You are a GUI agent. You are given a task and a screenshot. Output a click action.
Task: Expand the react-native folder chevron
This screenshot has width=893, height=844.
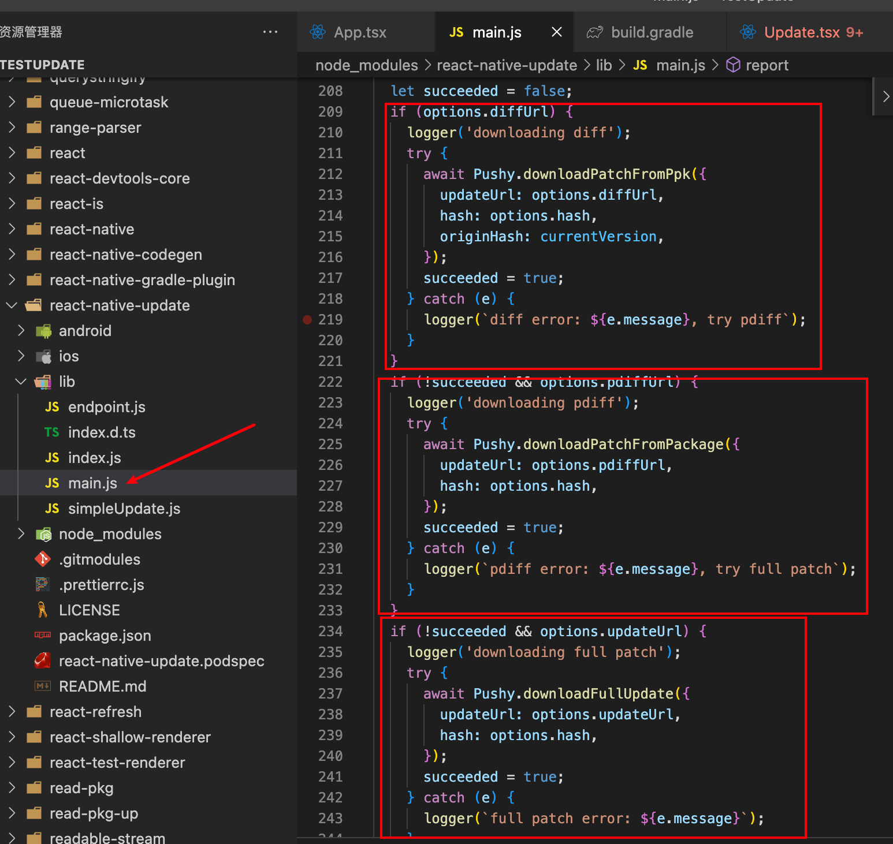point(12,229)
